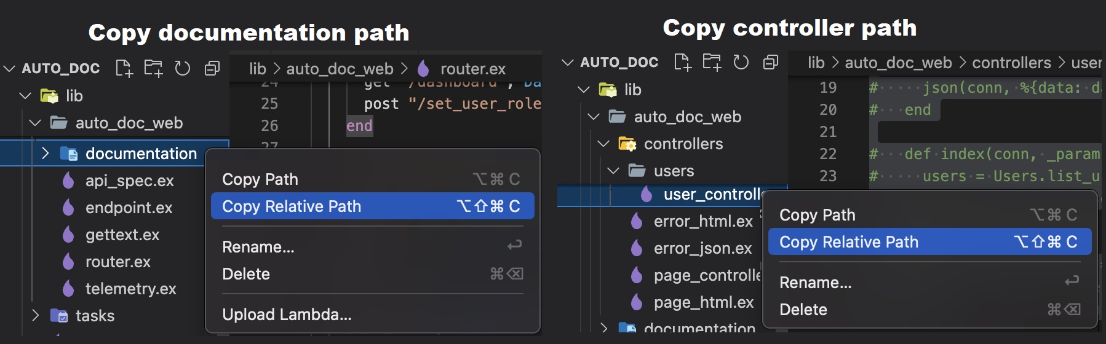Click Elixir icon beside telemetry.ex
This screenshot has width=1106, height=344.
(68, 289)
